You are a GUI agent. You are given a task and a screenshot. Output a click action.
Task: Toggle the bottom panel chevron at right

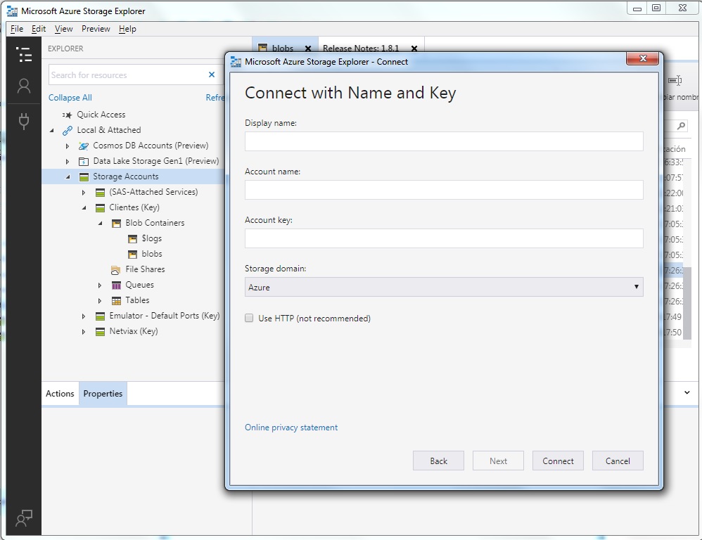[x=687, y=392]
